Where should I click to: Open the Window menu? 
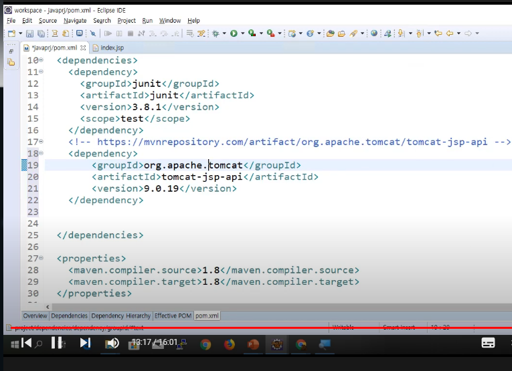[x=170, y=21]
